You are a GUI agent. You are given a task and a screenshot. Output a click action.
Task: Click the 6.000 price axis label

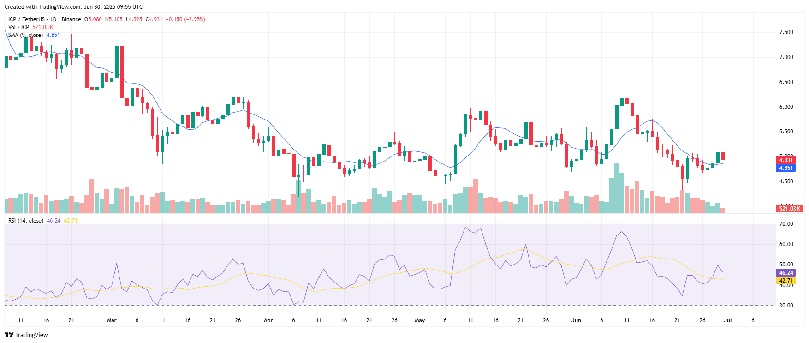(x=786, y=107)
